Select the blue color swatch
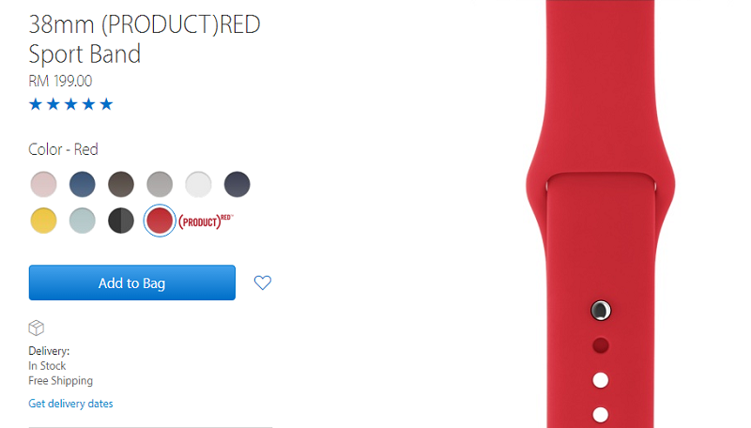This screenshot has height=428, width=751. 83,184
